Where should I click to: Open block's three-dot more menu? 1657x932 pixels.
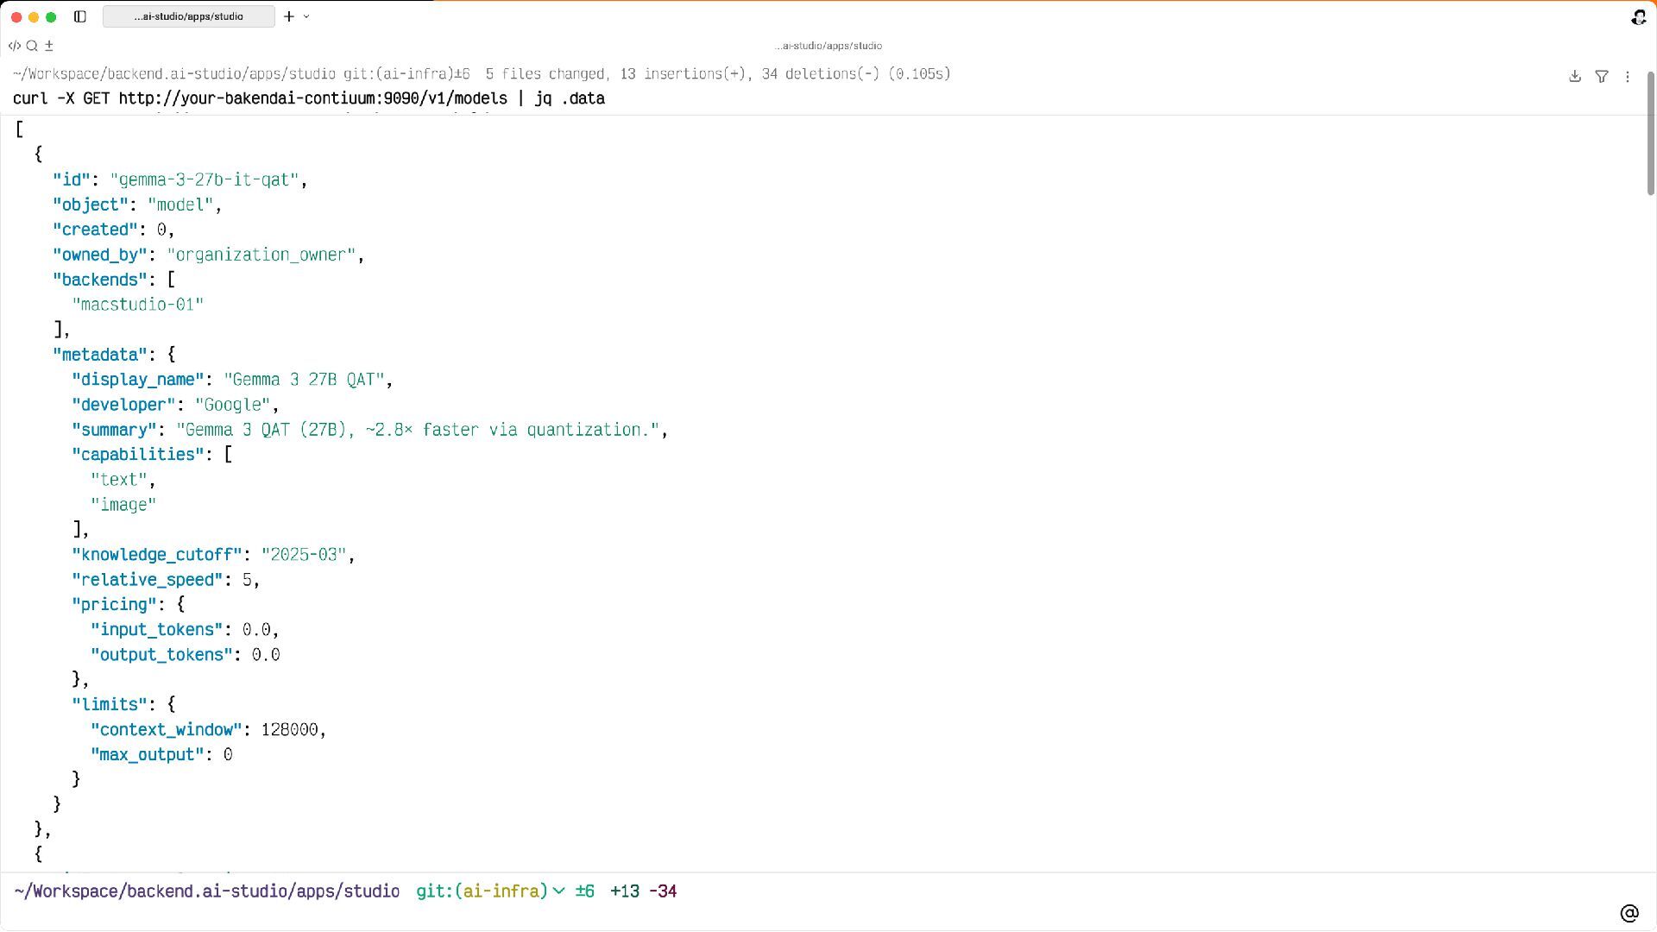click(x=1628, y=76)
